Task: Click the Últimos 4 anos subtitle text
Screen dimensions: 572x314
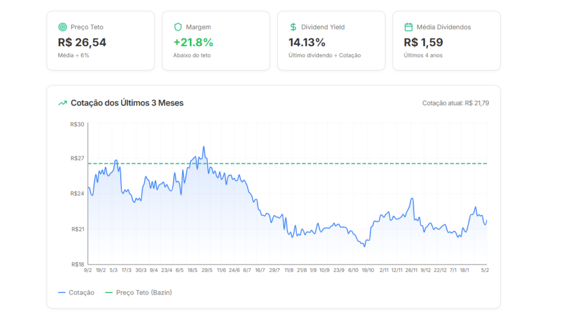Action: click(x=423, y=55)
